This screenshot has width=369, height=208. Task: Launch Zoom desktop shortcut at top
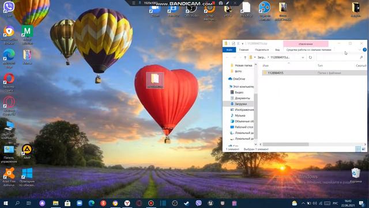155,10
